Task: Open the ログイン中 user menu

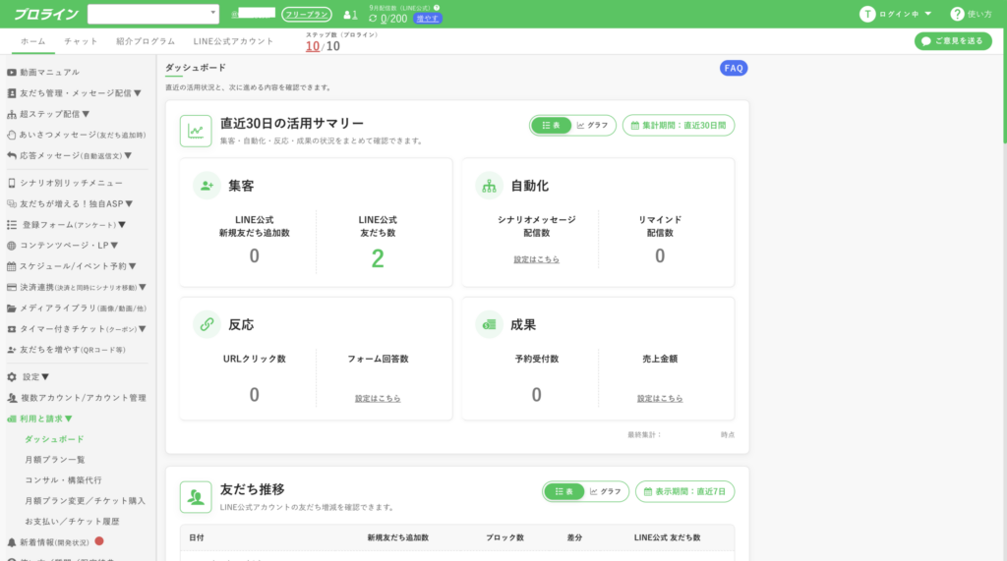Action: click(896, 14)
